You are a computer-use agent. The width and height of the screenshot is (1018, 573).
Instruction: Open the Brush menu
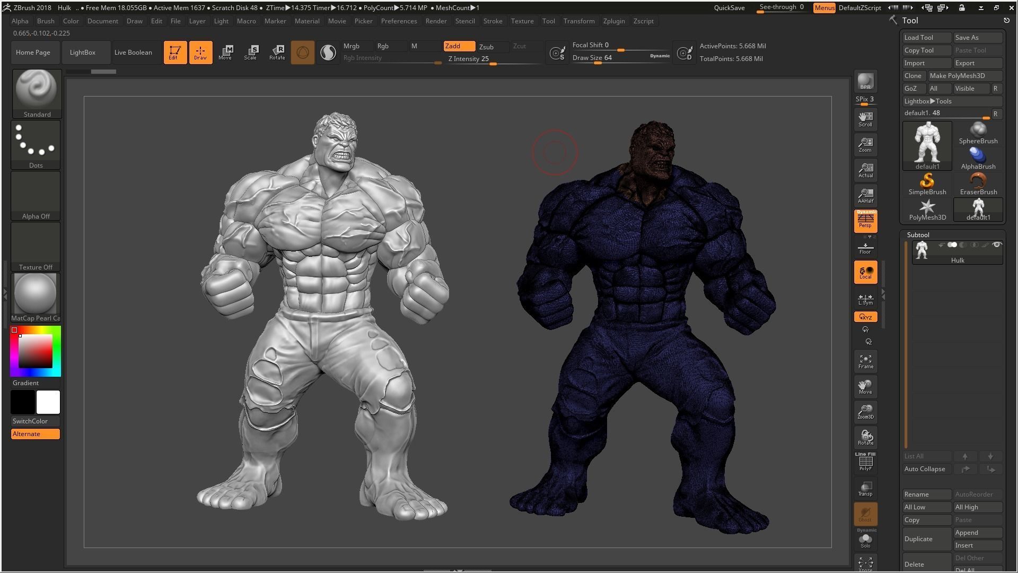tap(46, 21)
